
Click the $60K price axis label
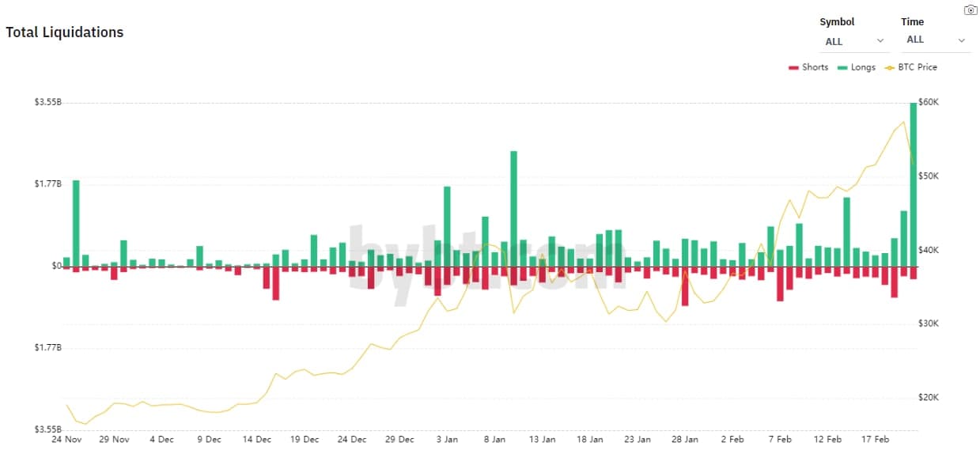tap(928, 103)
